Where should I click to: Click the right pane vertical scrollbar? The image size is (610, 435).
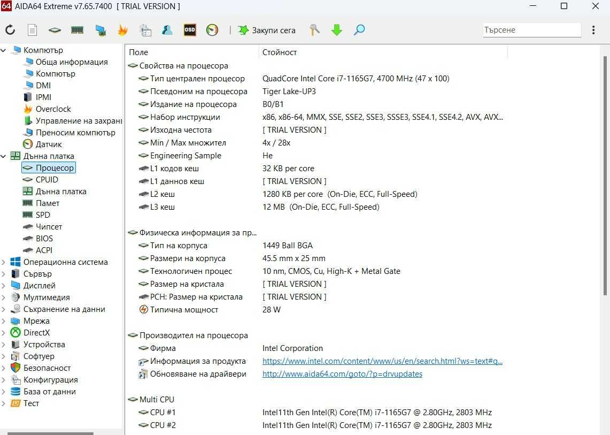pos(605,175)
